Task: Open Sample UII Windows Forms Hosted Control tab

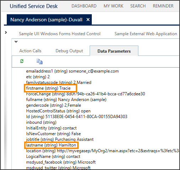Action: point(60,34)
